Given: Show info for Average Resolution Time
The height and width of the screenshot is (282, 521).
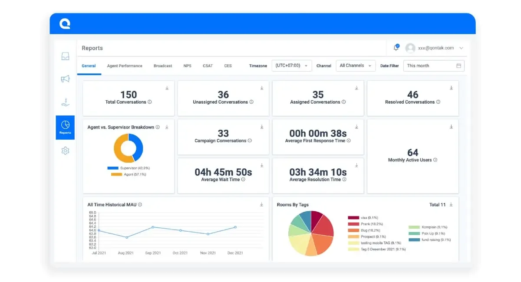Looking at the screenshot, I should click(344, 179).
